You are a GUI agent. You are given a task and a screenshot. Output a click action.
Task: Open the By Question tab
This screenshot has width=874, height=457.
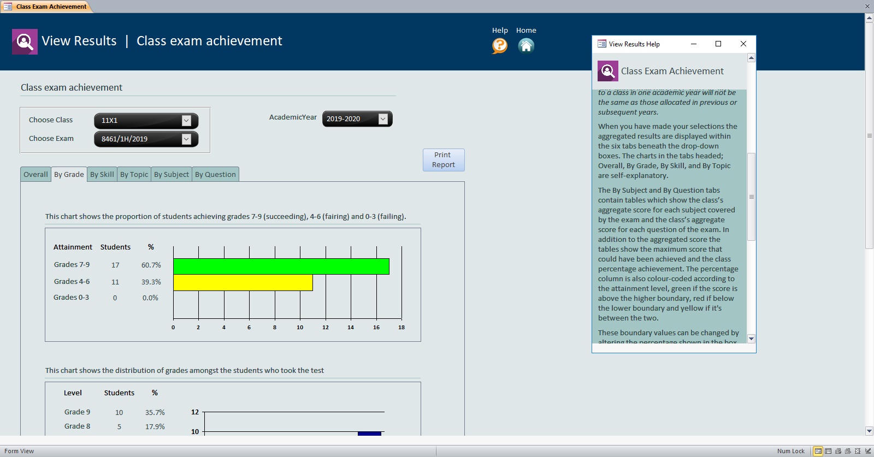tap(215, 174)
